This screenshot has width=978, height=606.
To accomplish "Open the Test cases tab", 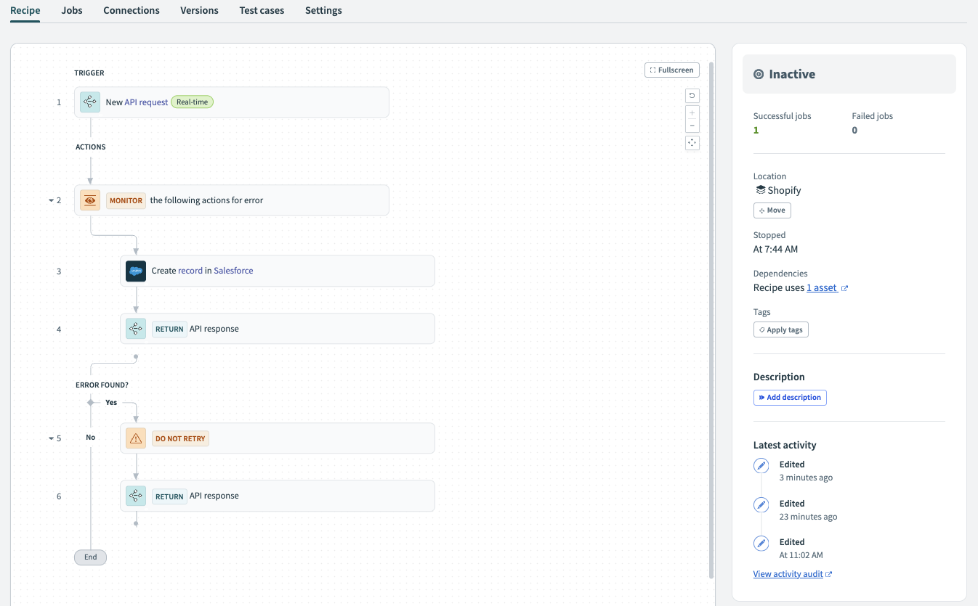I will pos(261,10).
